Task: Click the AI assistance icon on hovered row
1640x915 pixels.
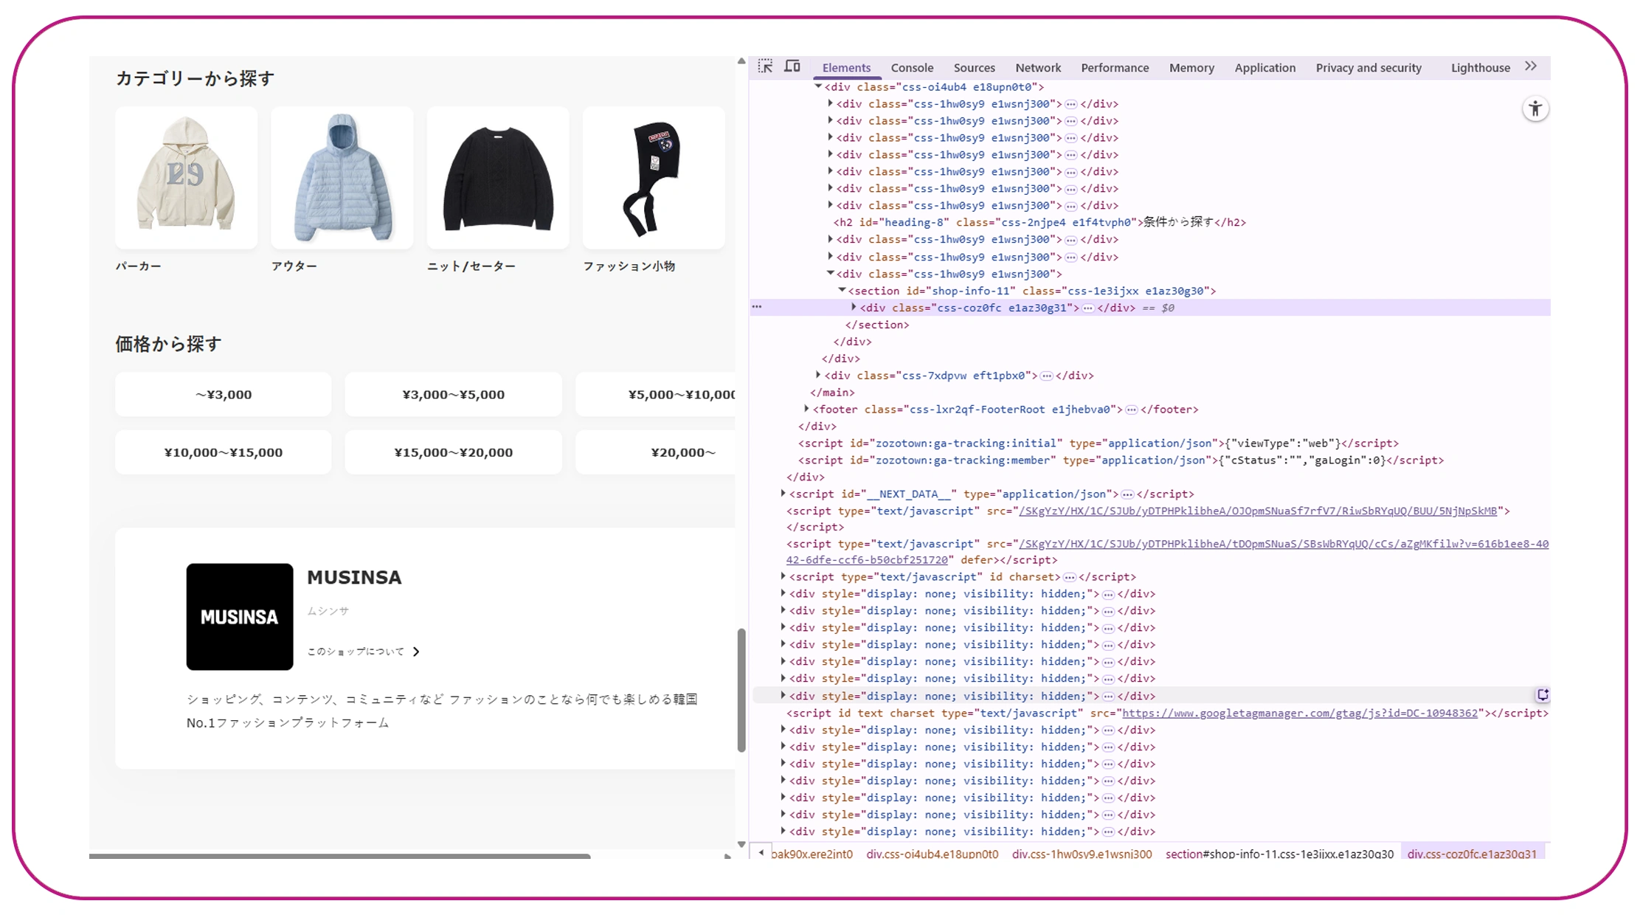Action: point(1542,695)
